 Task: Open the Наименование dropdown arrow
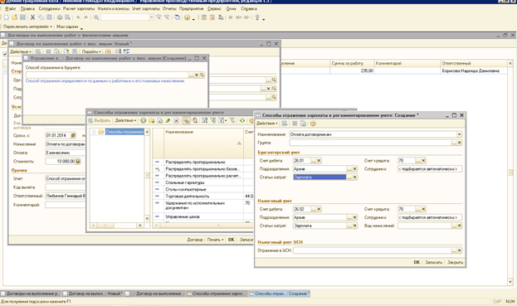click(x=459, y=134)
